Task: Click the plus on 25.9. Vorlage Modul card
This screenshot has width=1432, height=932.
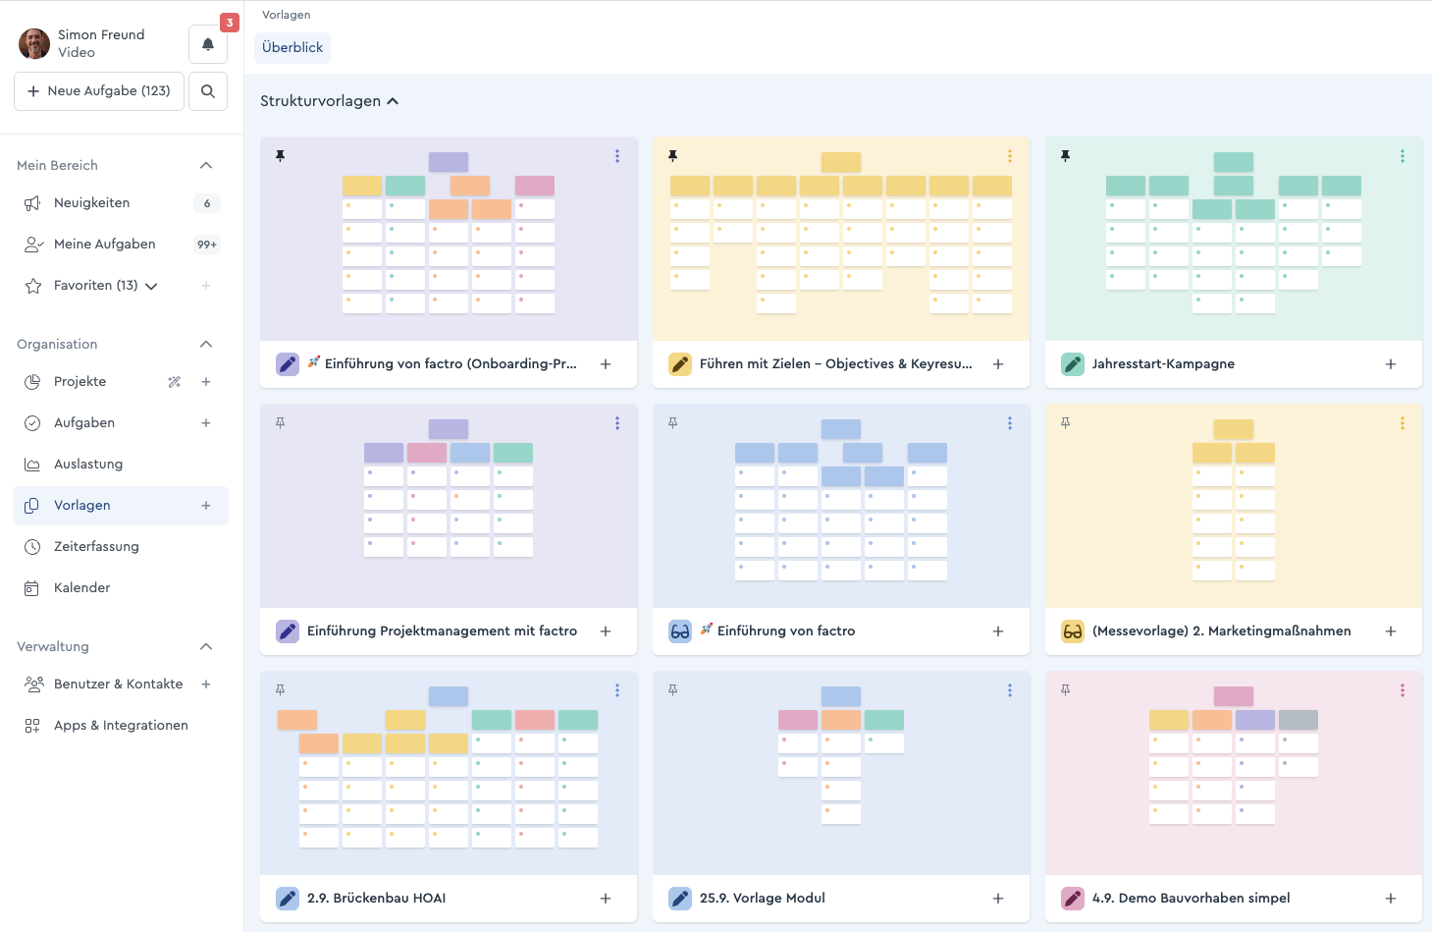Action: coord(998,899)
